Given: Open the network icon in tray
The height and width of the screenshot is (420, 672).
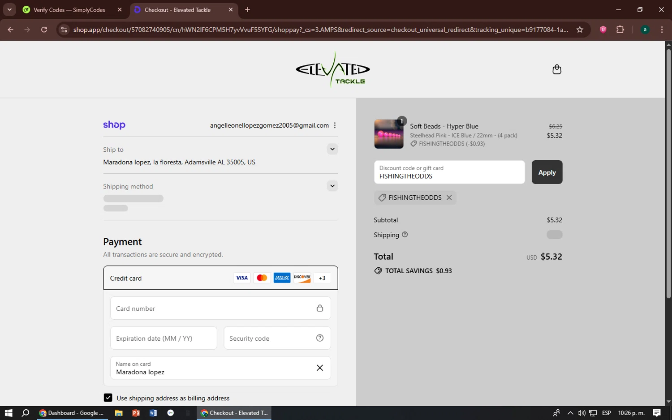Looking at the screenshot, I should click(593, 413).
